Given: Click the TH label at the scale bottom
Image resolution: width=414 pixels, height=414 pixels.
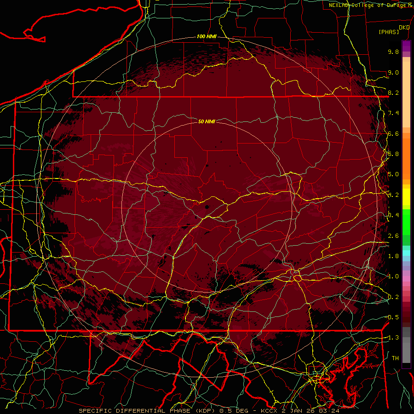Looking at the screenshot, I should point(395,358).
